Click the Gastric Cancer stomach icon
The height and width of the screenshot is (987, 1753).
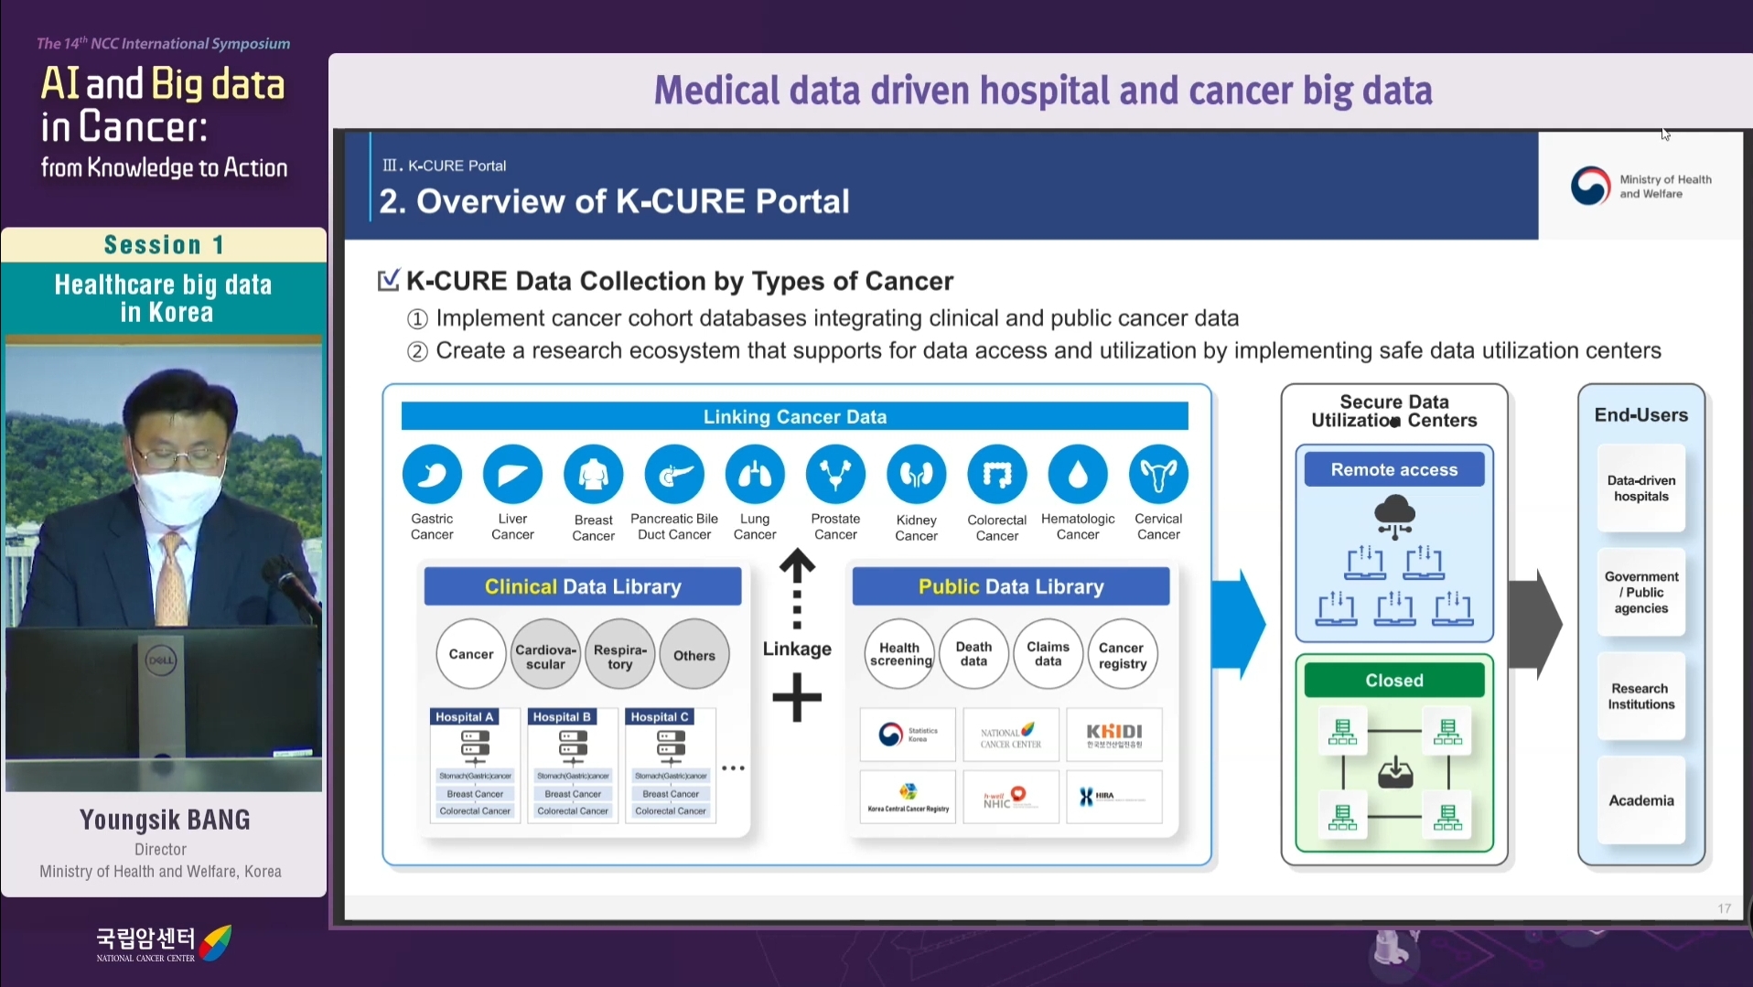(x=432, y=474)
